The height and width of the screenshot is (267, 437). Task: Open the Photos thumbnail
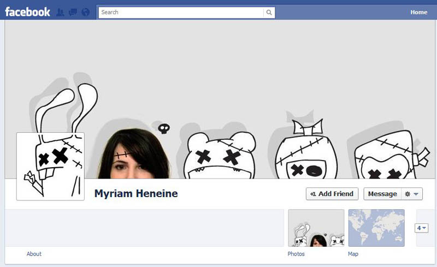pos(316,228)
